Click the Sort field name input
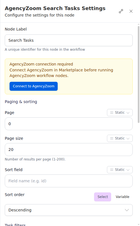This screenshot has width=140, height=226. click(x=69, y=181)
